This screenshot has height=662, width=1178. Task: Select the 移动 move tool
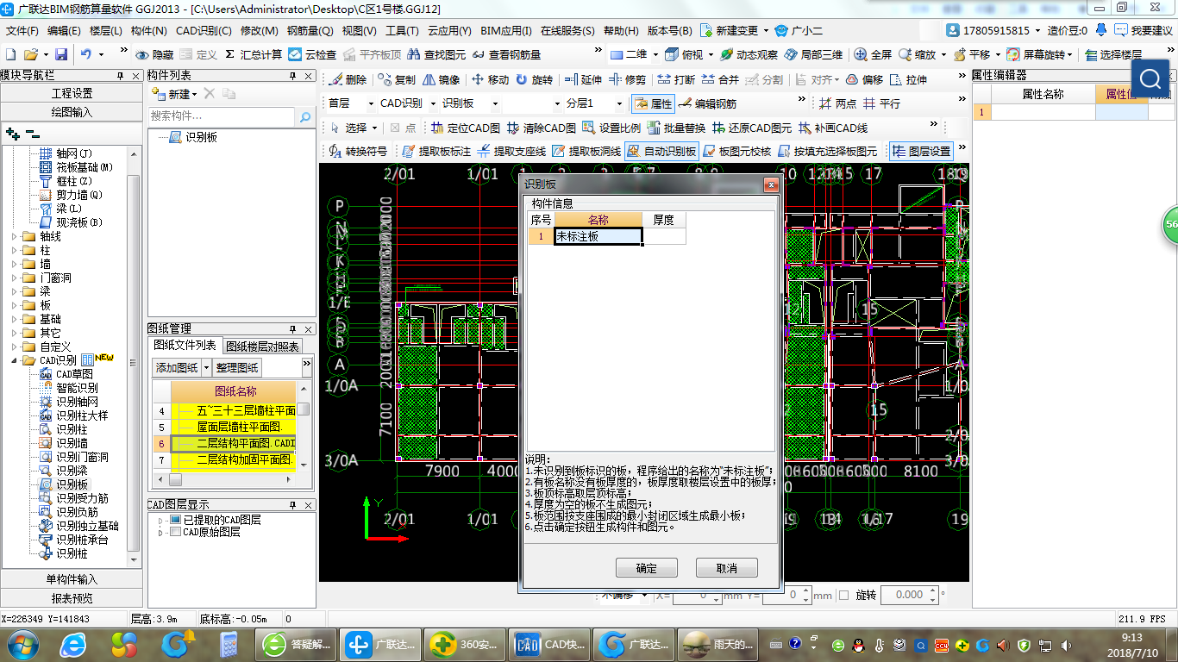click(x=490, y=79)
